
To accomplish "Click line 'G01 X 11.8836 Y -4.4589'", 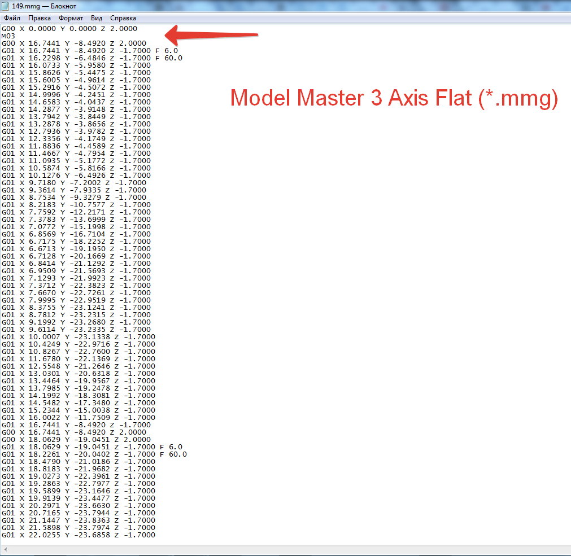I will (x=76, y=146).
